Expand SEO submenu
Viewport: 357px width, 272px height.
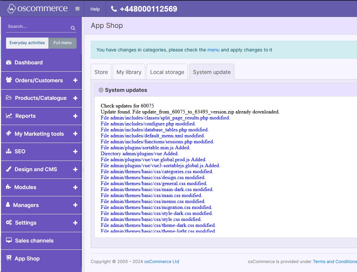pos(75,151)
